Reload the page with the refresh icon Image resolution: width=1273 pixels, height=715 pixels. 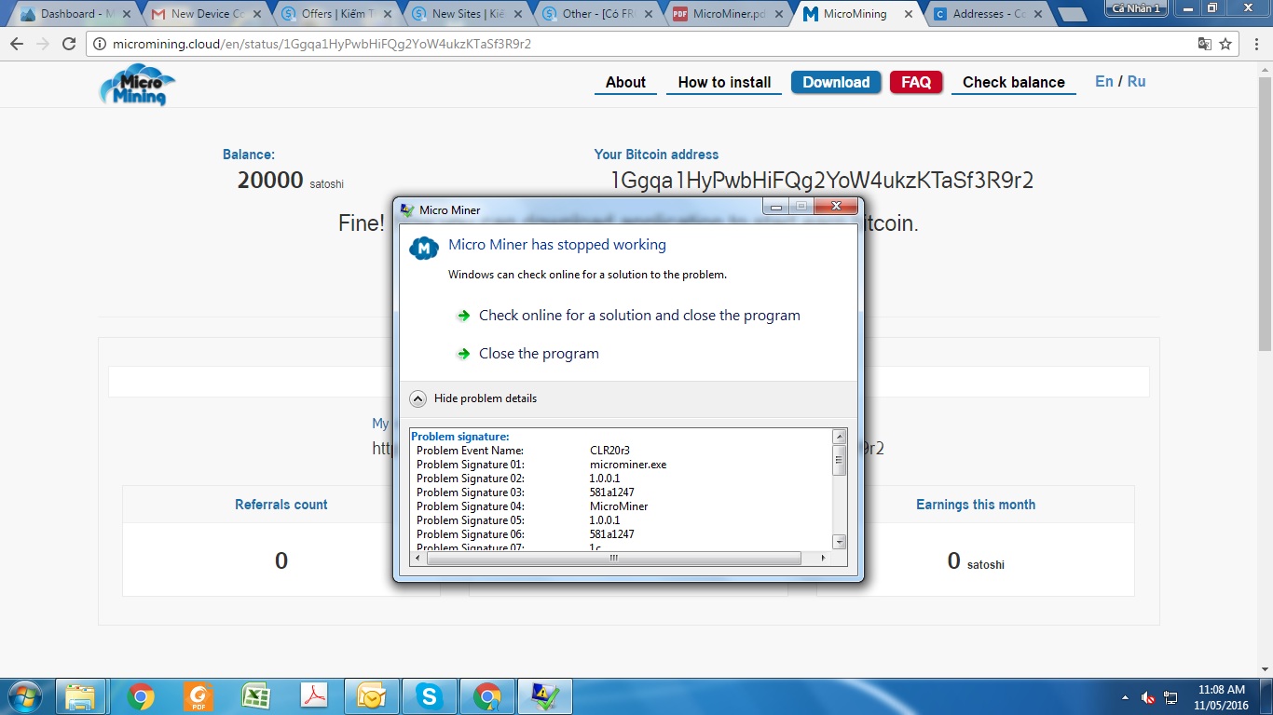point(68,44)
